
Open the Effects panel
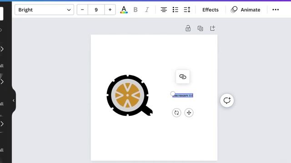point(211,10)
